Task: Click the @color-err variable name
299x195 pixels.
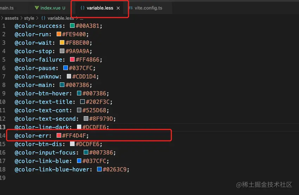Action: (32, 136)
